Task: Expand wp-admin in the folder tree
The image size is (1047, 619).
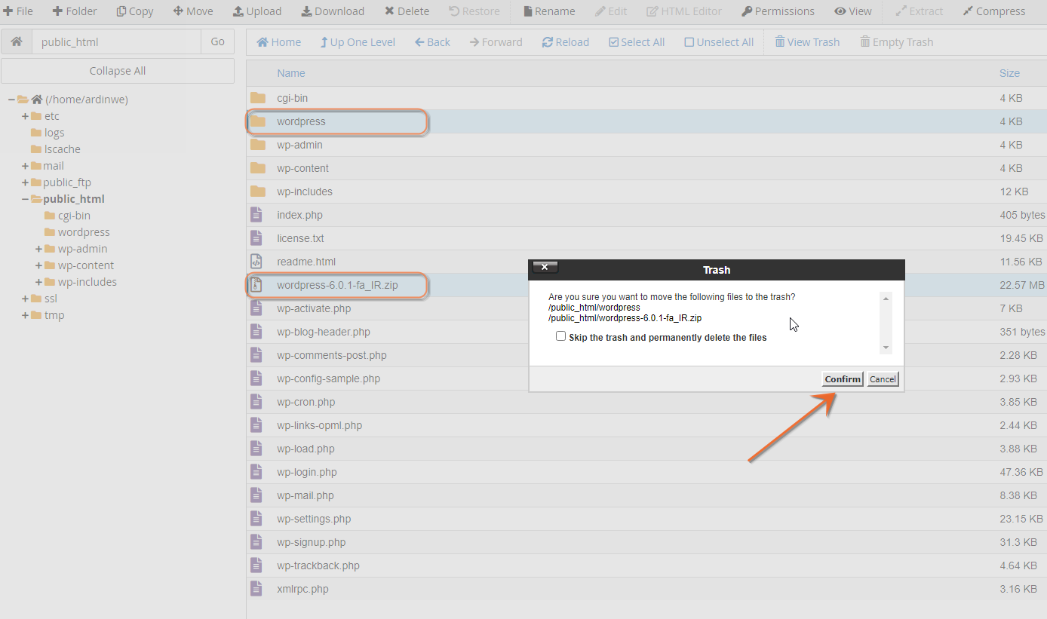Action: [38, 249]
